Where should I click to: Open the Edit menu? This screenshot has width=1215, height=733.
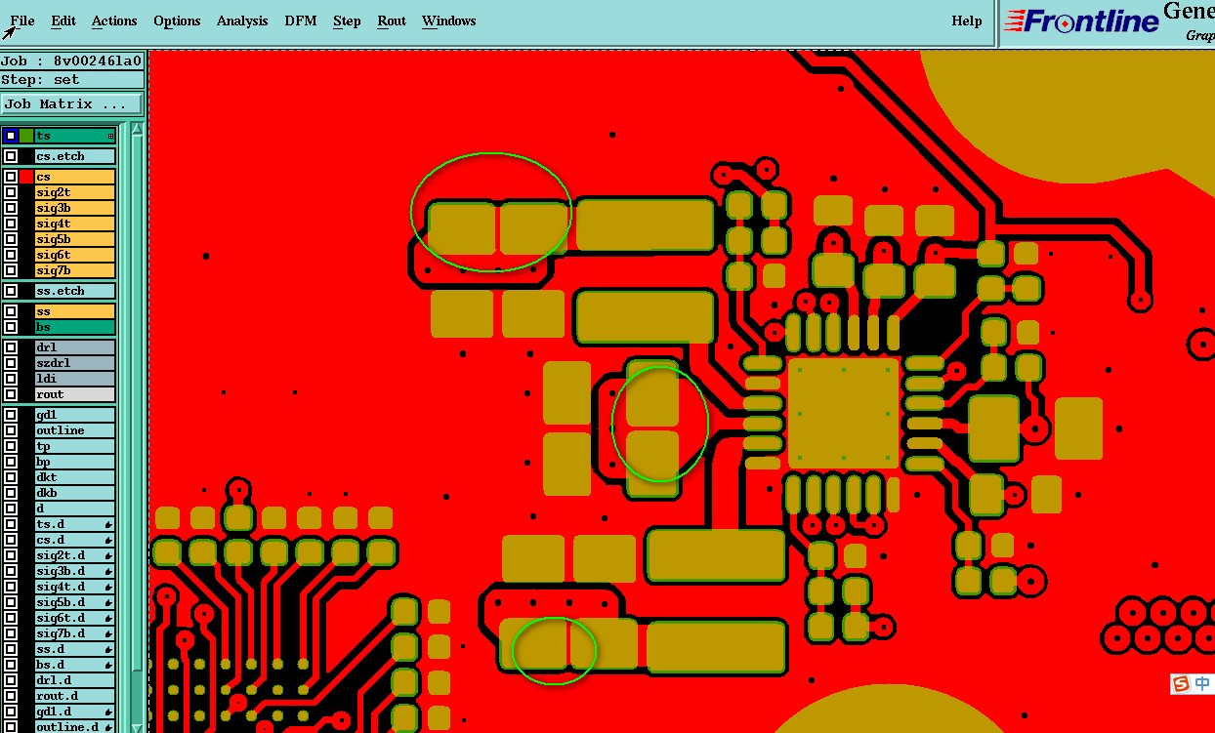point(63,20)
